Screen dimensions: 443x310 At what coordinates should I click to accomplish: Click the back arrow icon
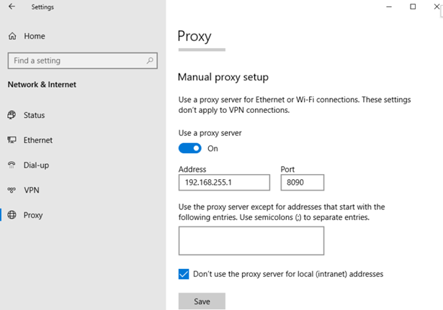(x=12, y=7)
